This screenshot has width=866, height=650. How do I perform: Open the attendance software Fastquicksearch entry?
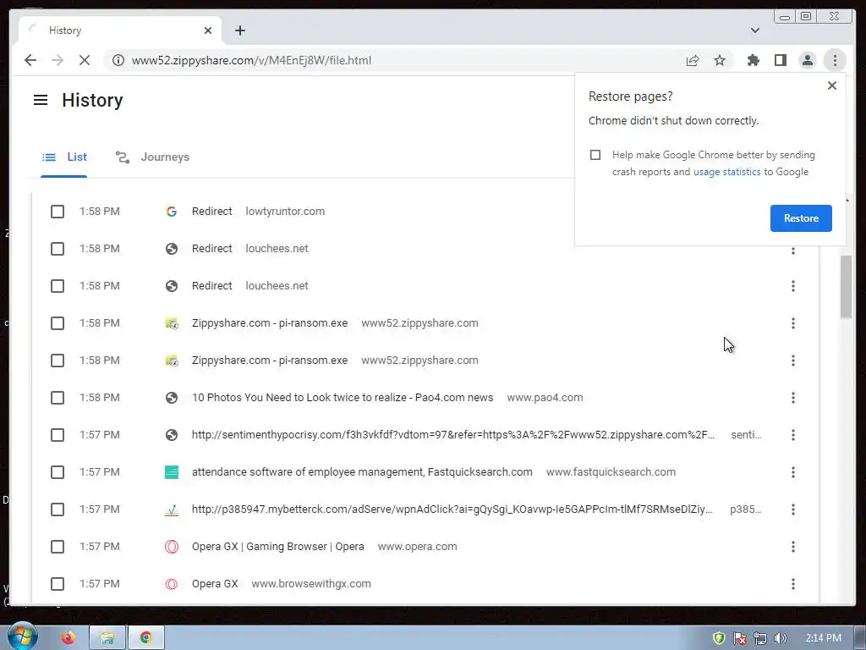click(362, 472)
